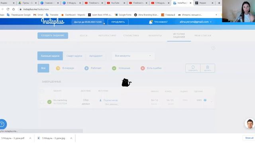This screenshot has height=143, width=255.
Task: Close the InstaPlus browser tab
Action: [x=190, y=3]
